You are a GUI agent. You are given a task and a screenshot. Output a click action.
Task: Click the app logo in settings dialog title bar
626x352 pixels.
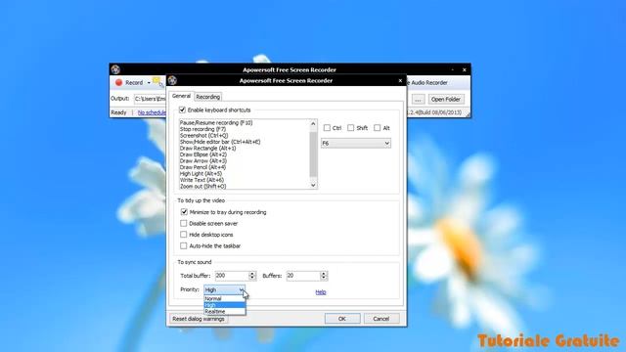tap(172, 80)
